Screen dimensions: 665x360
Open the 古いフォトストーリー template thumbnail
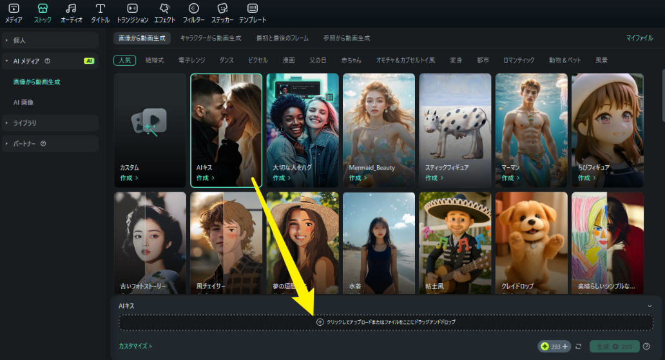tap(150, 243)
